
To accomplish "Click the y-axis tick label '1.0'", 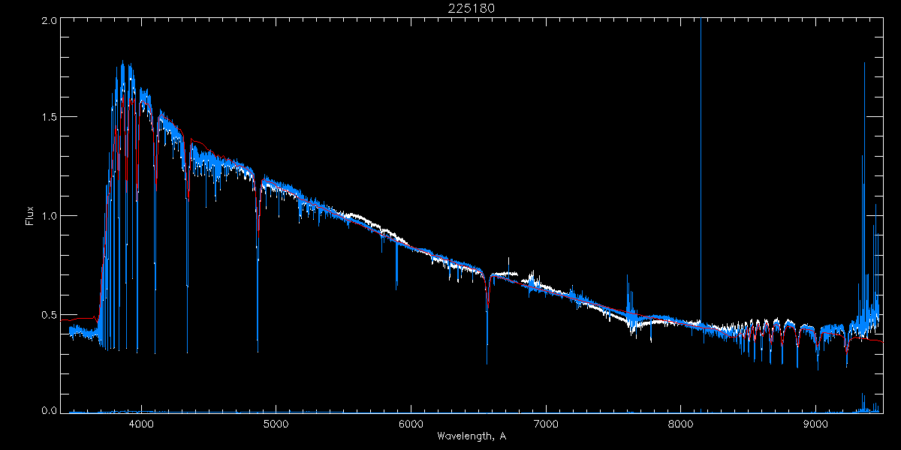I will 48,216.
